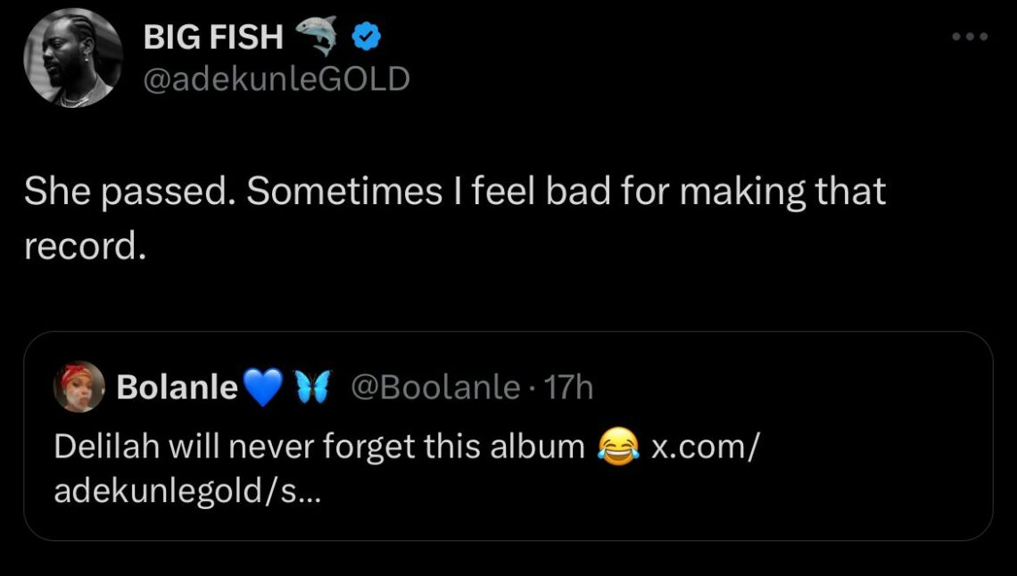Click the 17h timestamp

568,387
